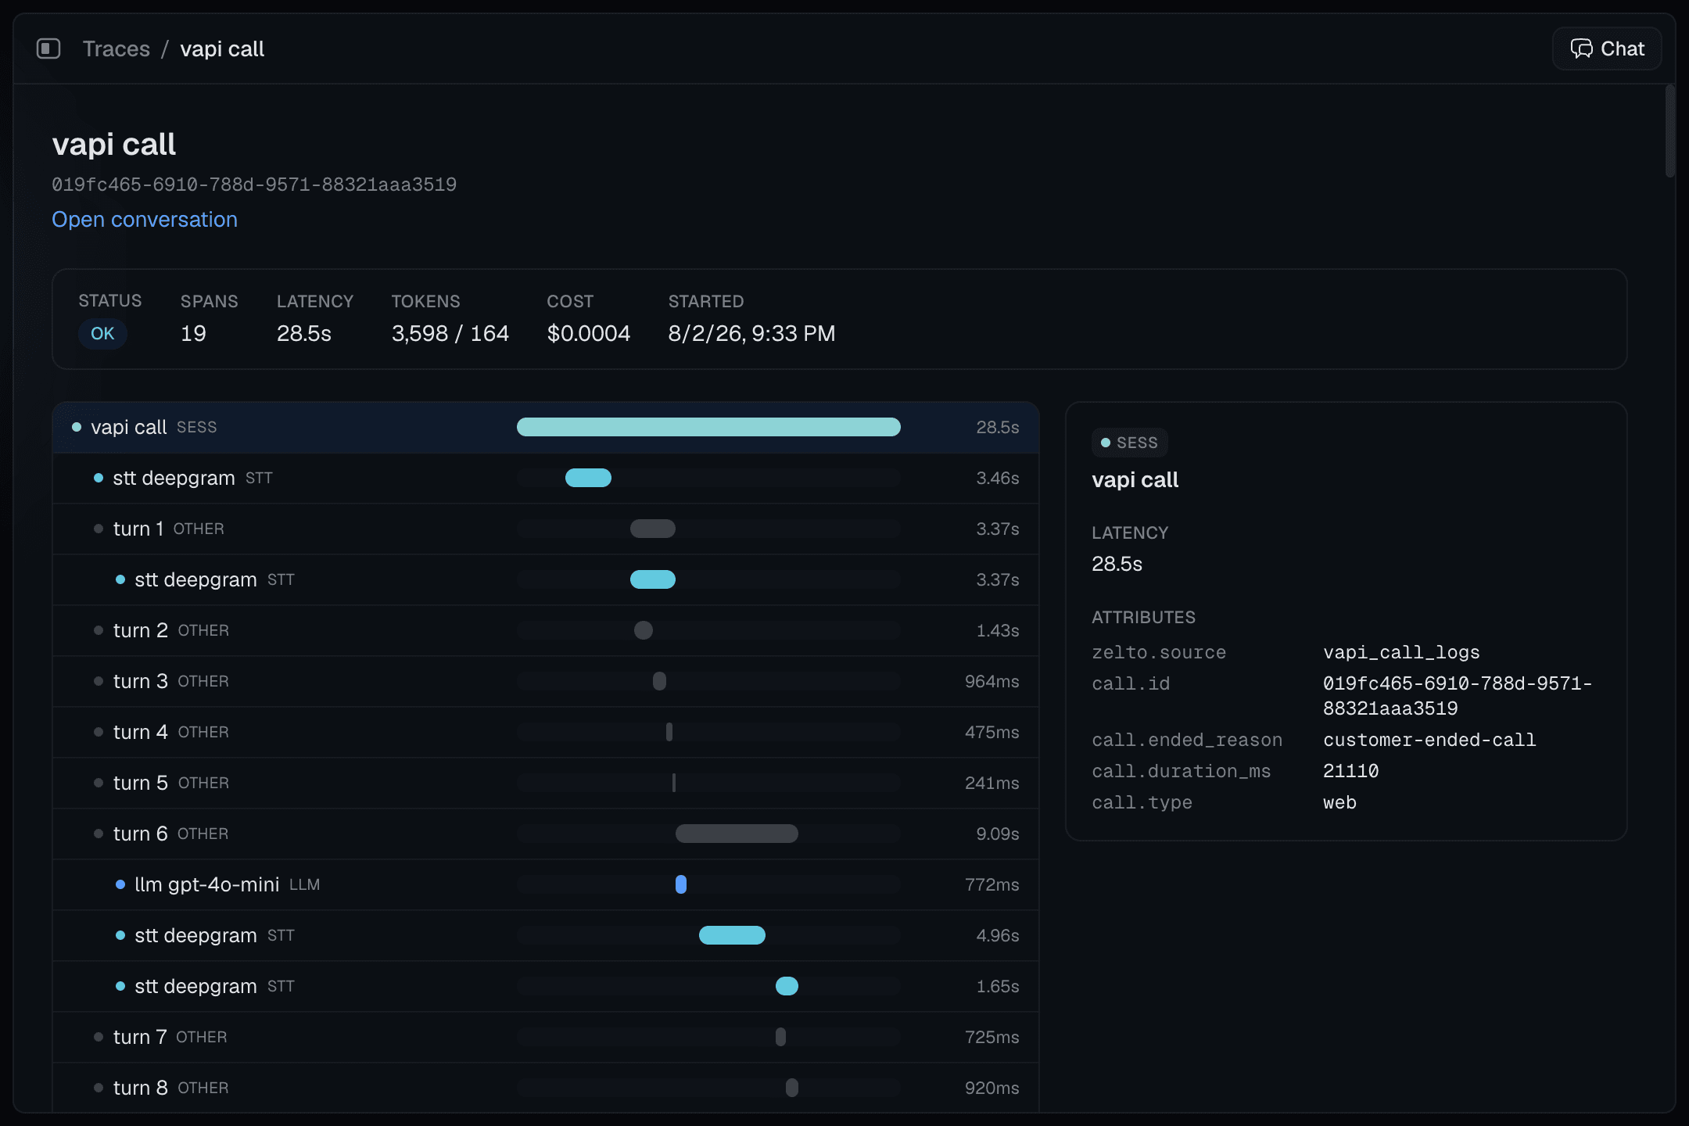Select the turn 3 span row
1689x1126 pixels.
546,681
